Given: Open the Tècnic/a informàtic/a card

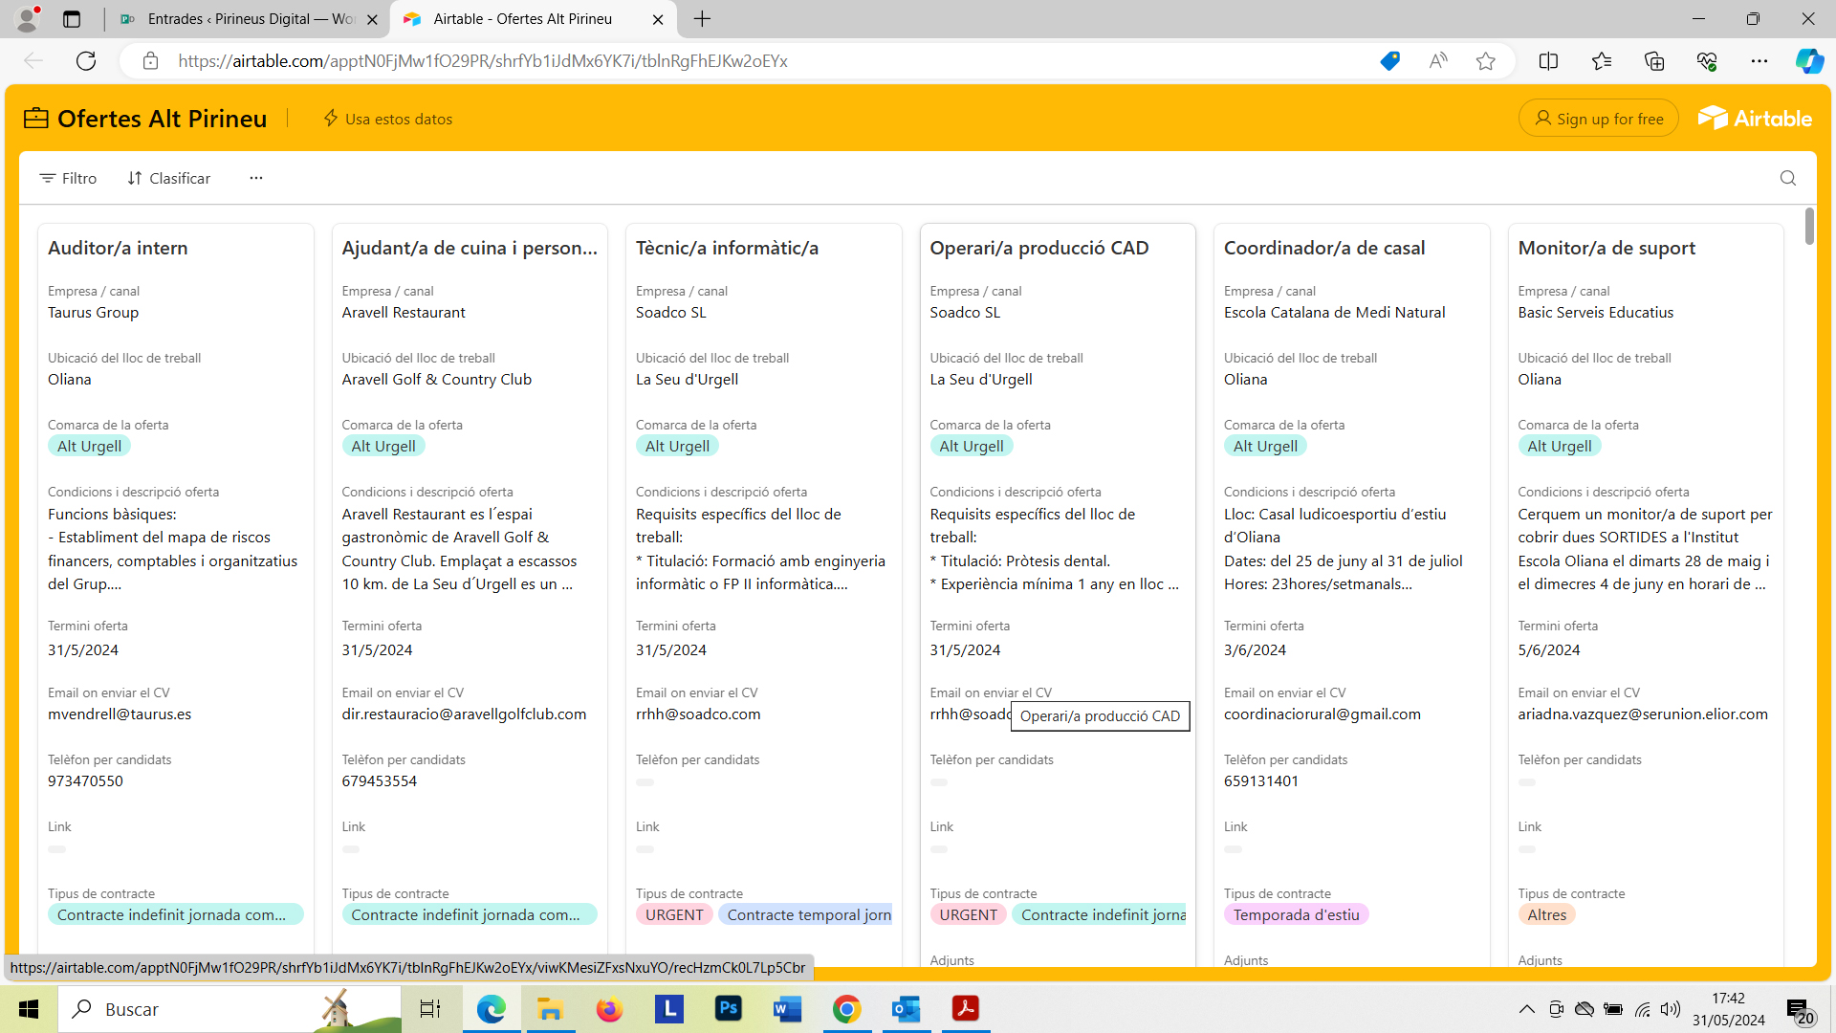Looking at the screenshot, I should [x=727, y=248].
